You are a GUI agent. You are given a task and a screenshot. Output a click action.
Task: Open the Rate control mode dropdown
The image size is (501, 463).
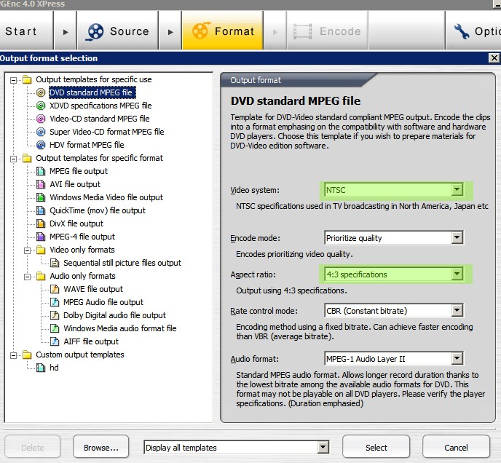point(457,311)
